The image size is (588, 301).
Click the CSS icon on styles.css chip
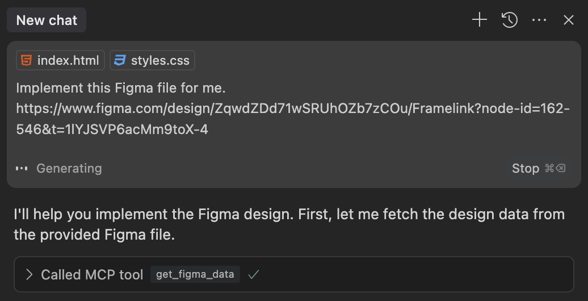tap(119, 60)
